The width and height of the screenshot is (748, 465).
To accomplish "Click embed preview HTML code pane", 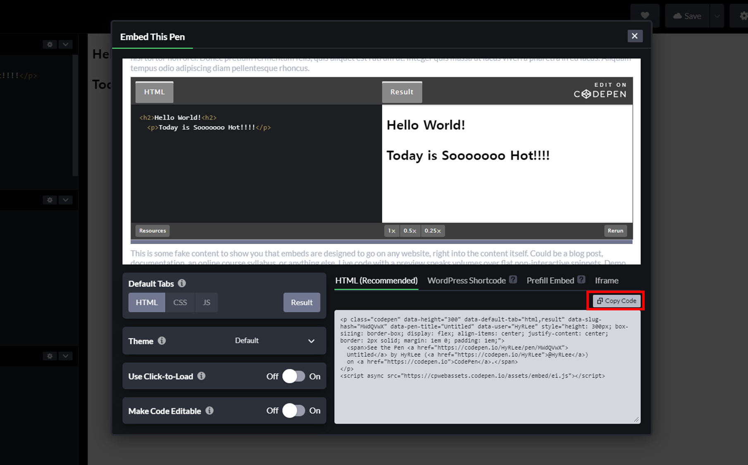I will click(x=256, y=163).
